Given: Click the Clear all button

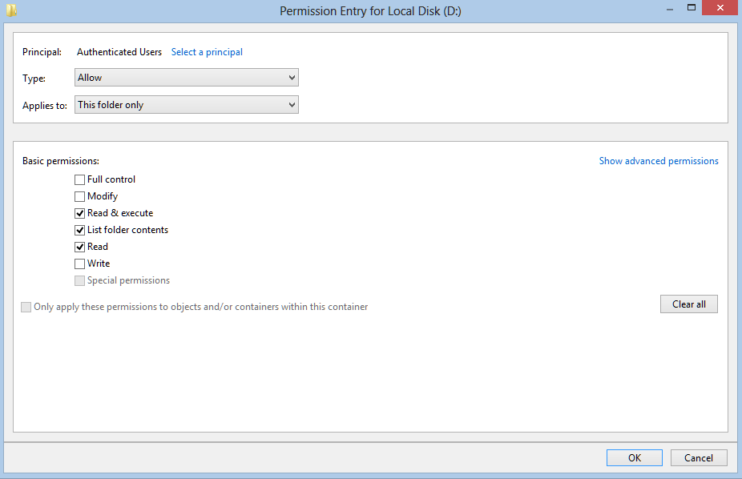Looking at the screenshot, I should 689,304.
